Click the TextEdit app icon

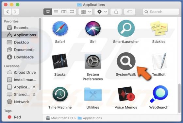[159, 61]
